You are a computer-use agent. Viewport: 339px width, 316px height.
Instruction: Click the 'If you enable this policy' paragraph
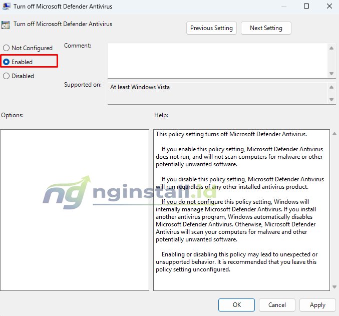[239, 157]
